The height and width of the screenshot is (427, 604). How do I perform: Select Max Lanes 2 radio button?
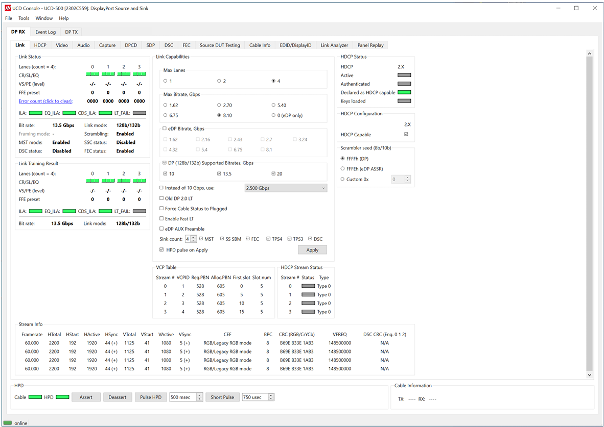coord(219,81)
